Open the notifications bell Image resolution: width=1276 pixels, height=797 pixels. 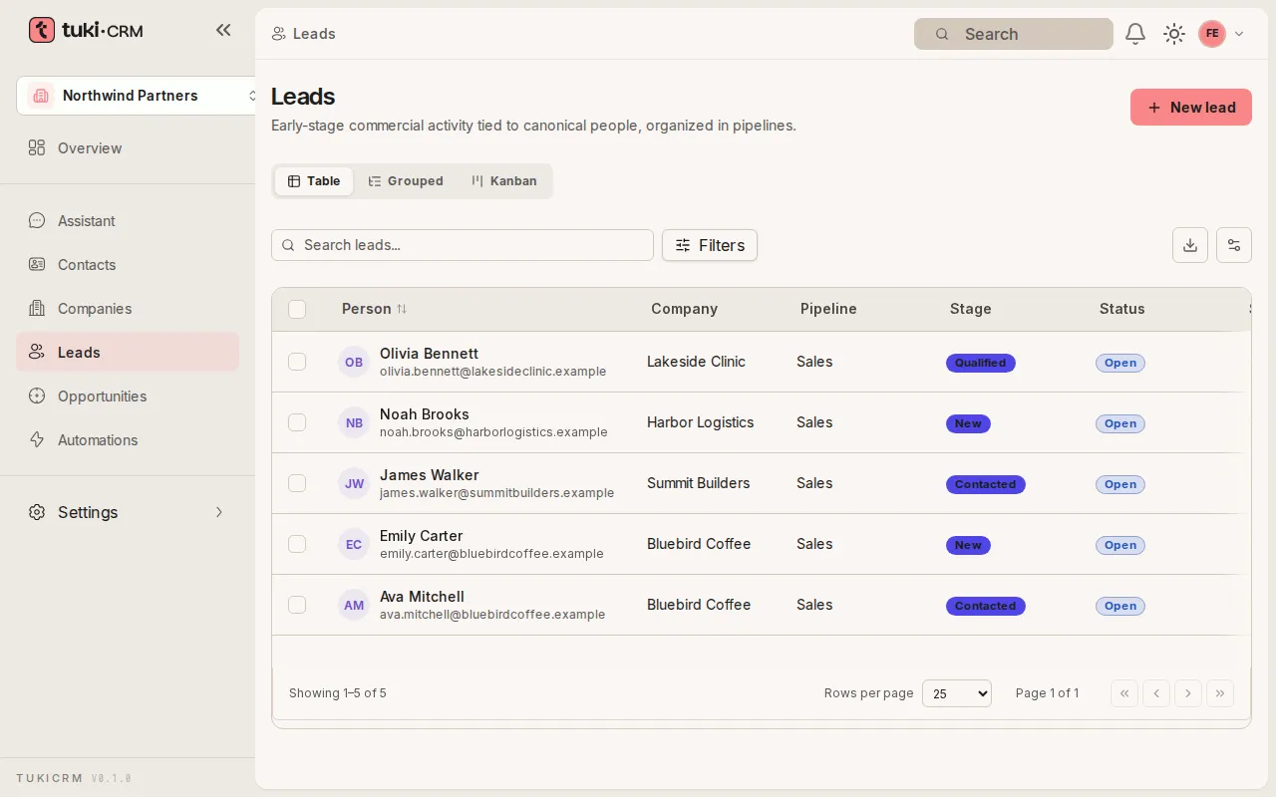coord(1135,34)
